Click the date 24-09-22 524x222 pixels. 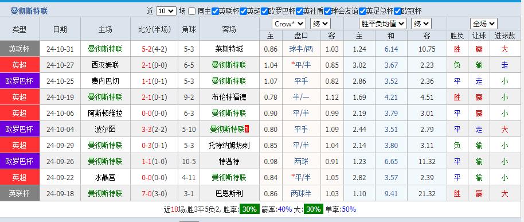(x=60, y=177)
